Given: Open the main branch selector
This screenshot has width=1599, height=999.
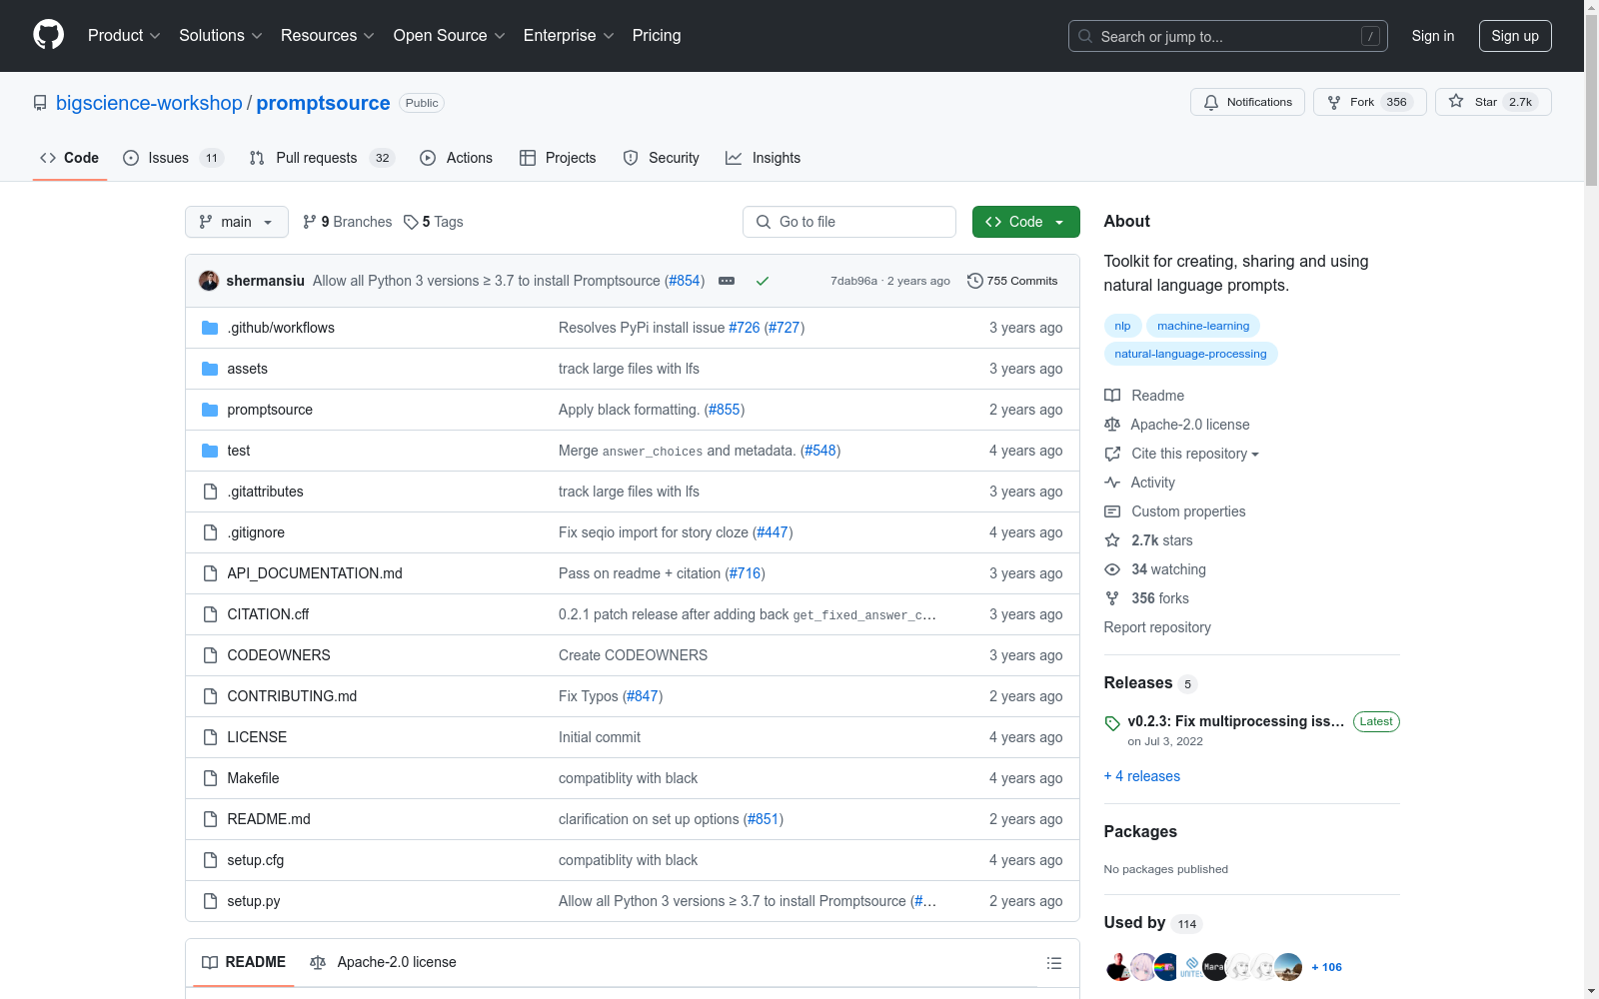Looking at the screenshot, I should tap(237, 222).
